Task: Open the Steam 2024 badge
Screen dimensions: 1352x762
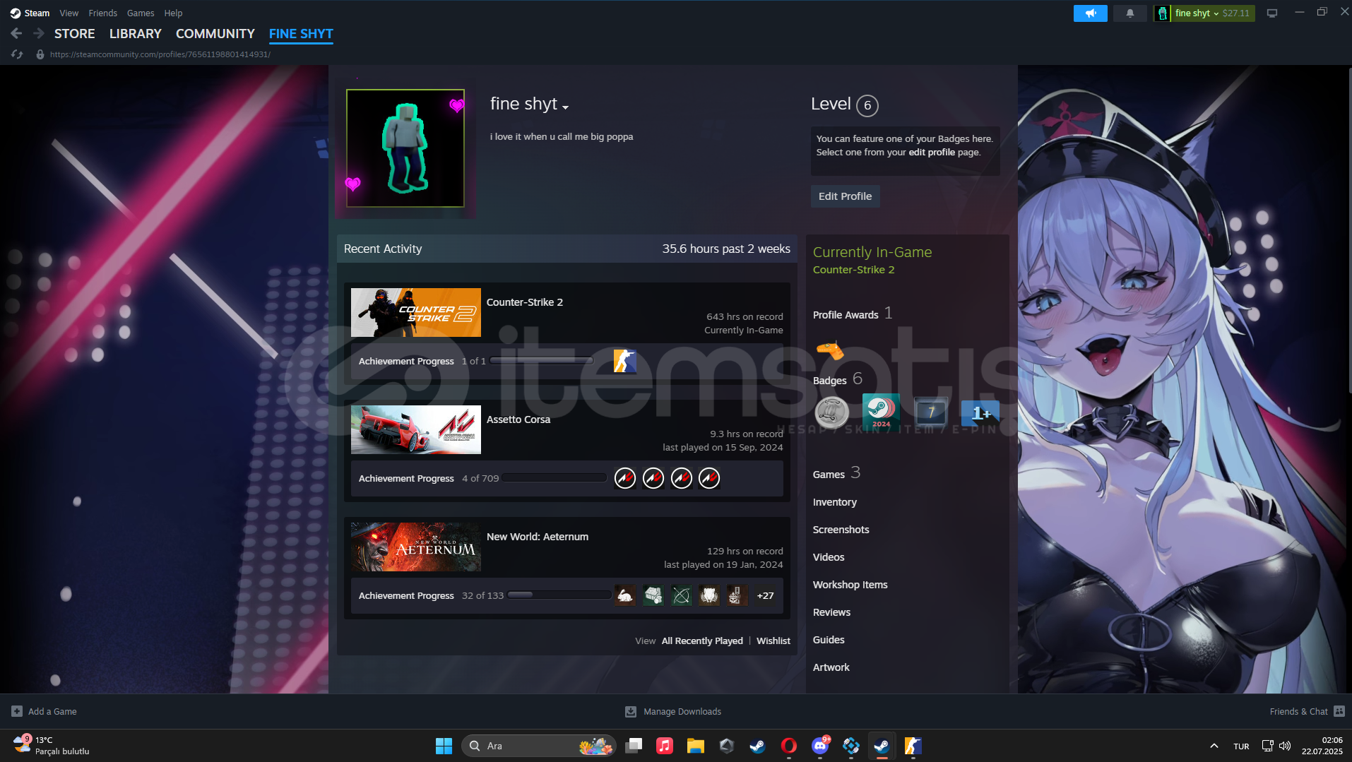Action: pos(881,412)
